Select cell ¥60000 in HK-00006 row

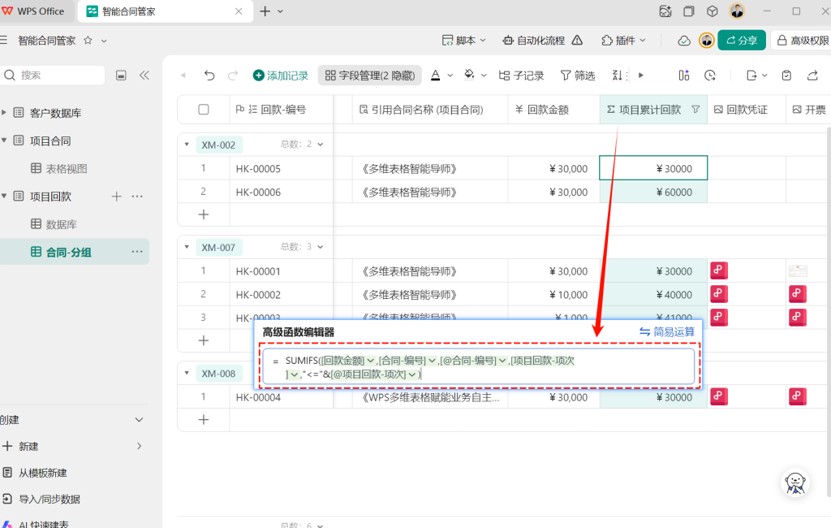pyautogui.click(x=653, y=192)
